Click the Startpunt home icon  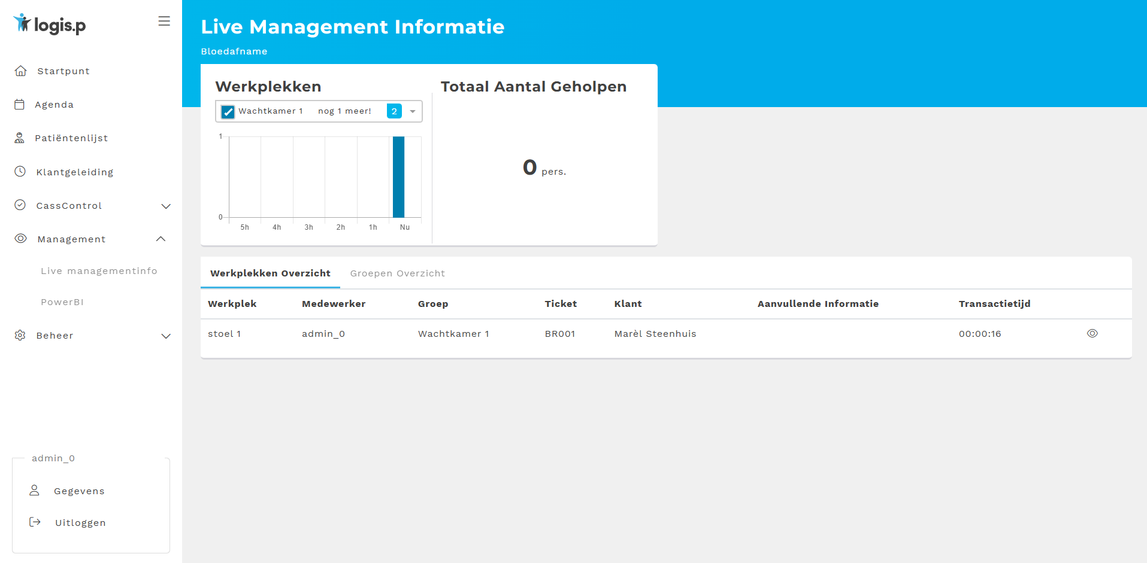21,71
